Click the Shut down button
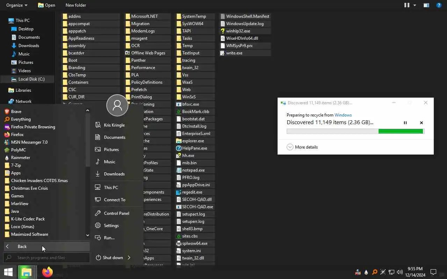447x279 pixels. (109, 258)
